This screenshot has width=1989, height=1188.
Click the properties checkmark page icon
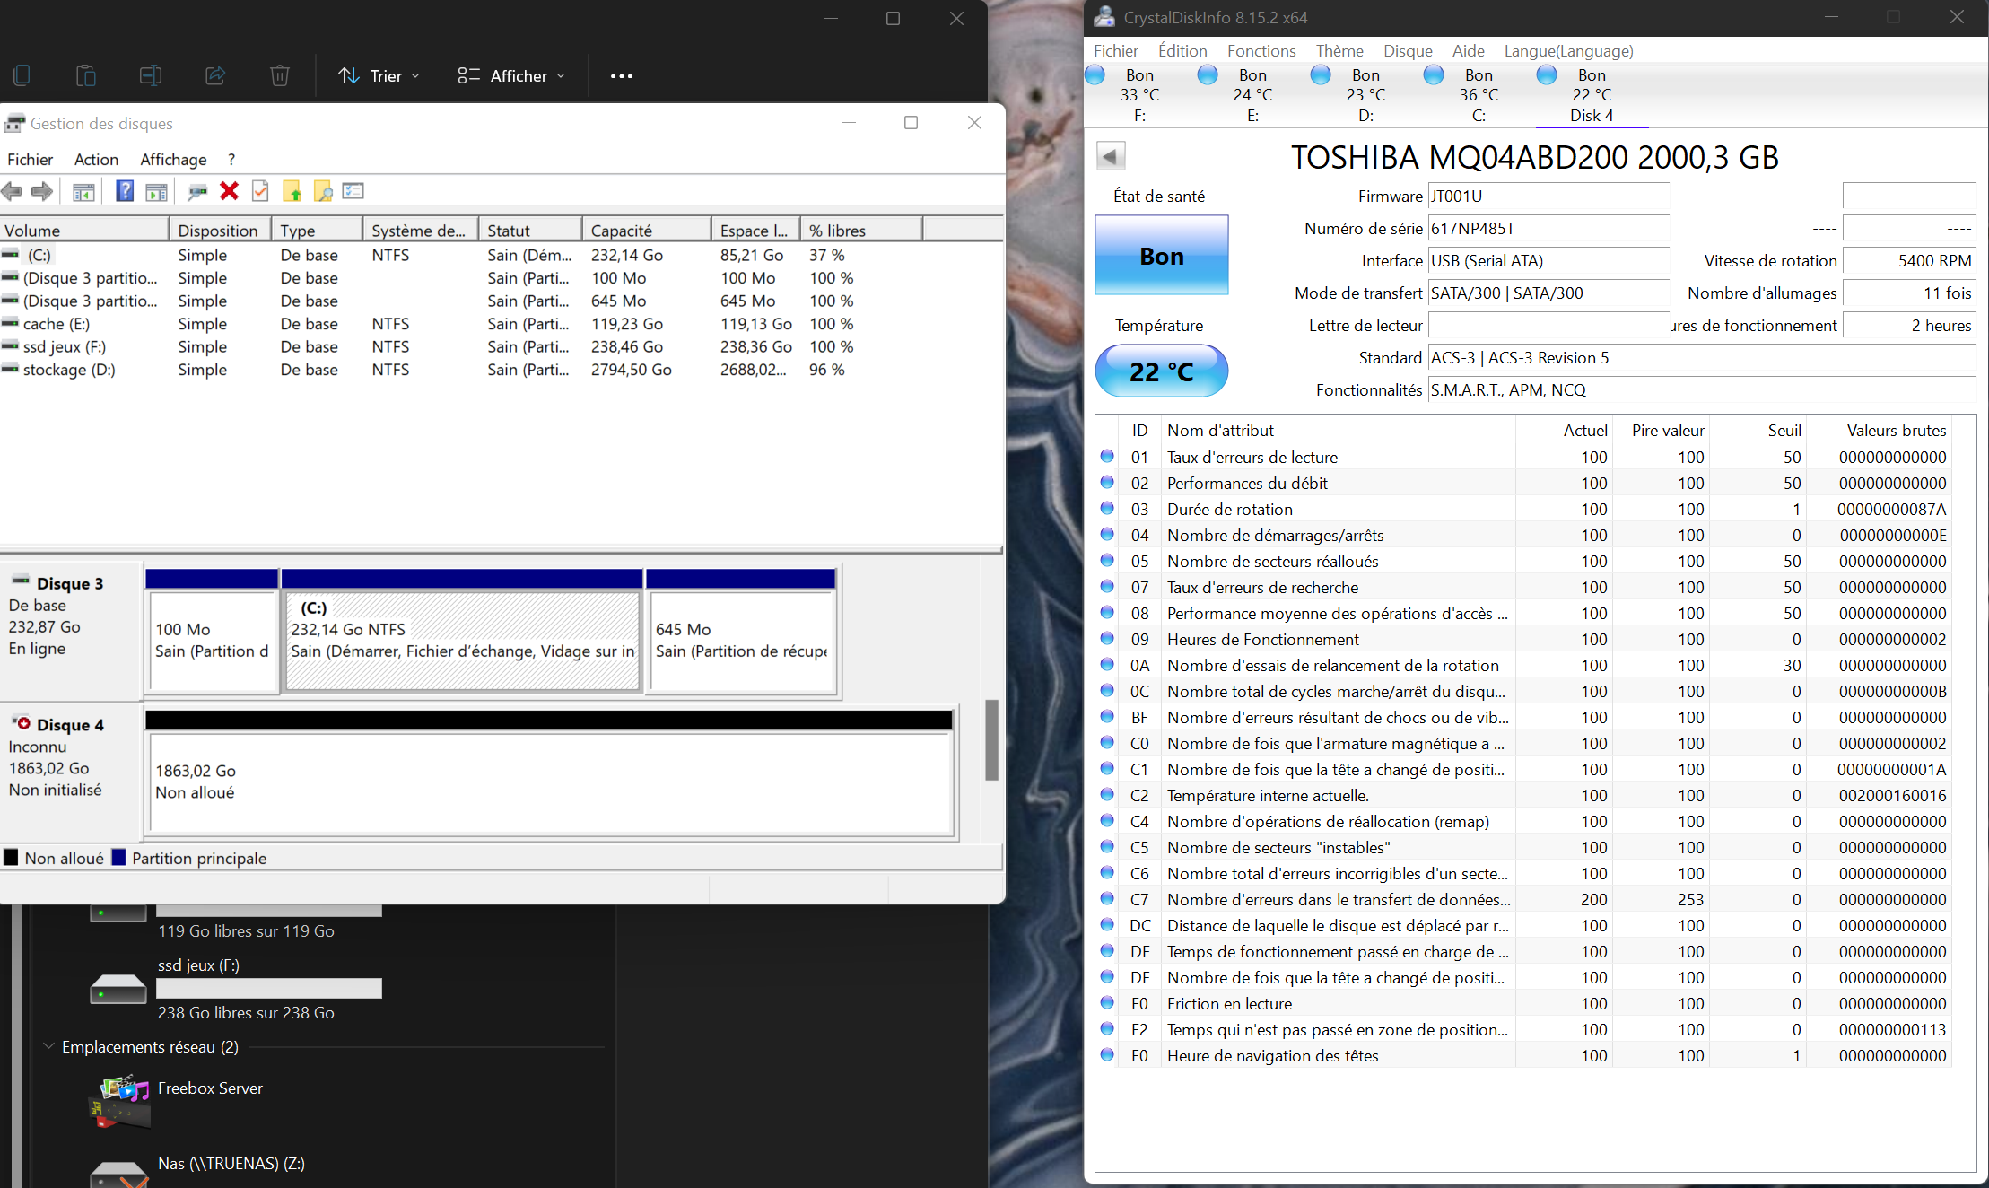coord(260,191)
